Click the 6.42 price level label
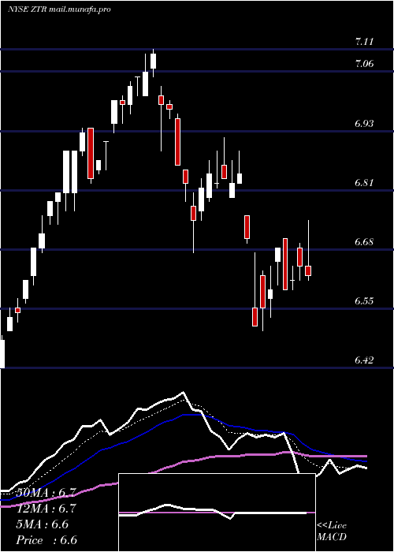The image size is (394, 552). (x=364, y=360)
